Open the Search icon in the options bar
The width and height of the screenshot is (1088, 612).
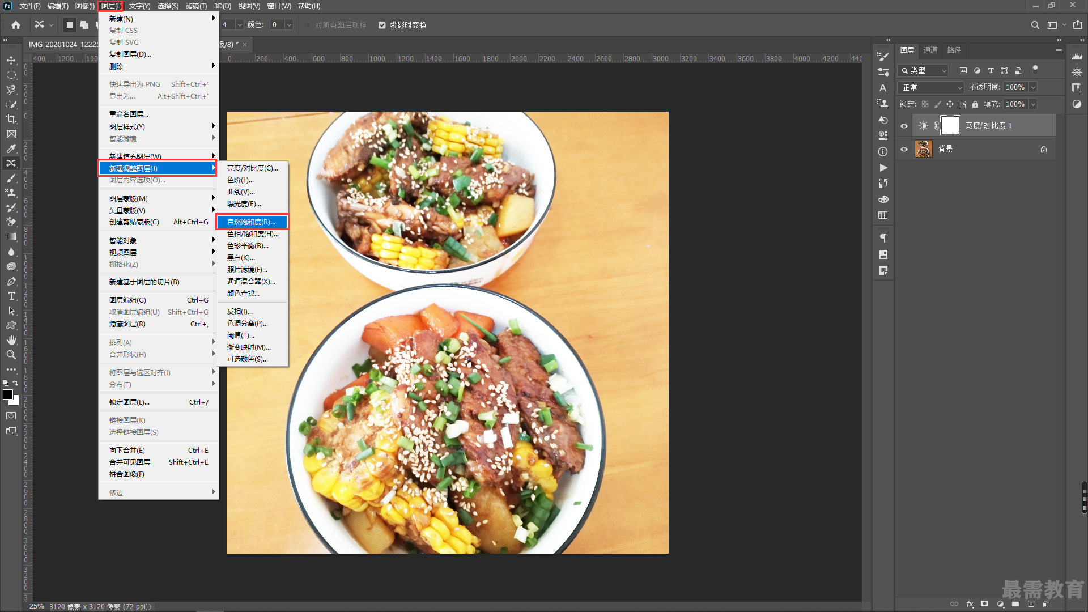1035,25
